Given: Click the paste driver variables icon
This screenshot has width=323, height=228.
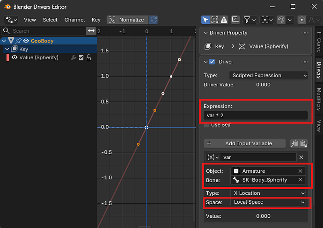Looking at the screenshot, I should point(303,143).
